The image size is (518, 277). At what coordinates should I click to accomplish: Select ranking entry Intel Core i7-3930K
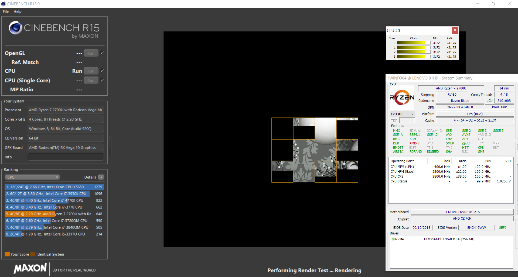(54, 193)
